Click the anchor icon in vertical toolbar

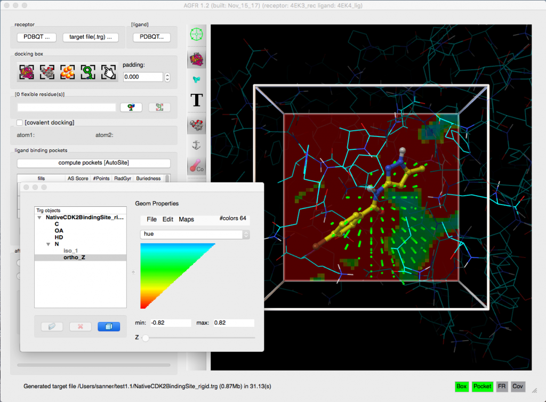(x=197, y=144)
